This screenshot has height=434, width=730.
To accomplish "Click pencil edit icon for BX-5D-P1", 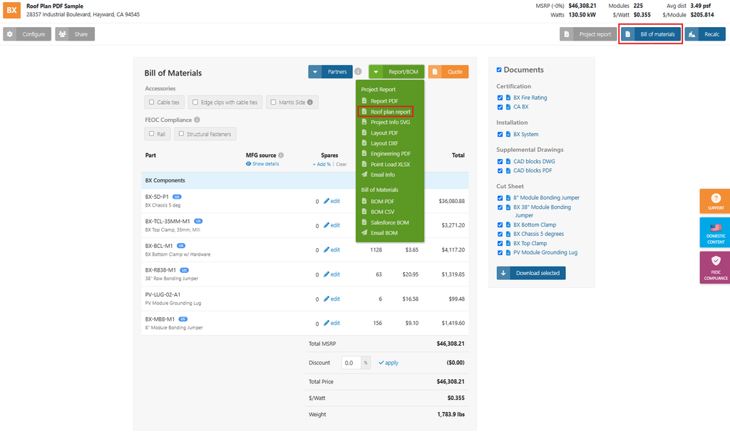I will [327, 201].
